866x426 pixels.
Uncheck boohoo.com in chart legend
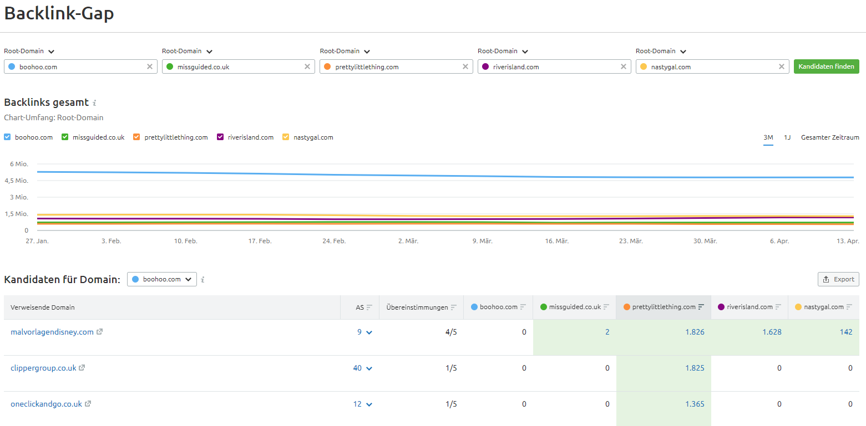[x=7, y=137]
